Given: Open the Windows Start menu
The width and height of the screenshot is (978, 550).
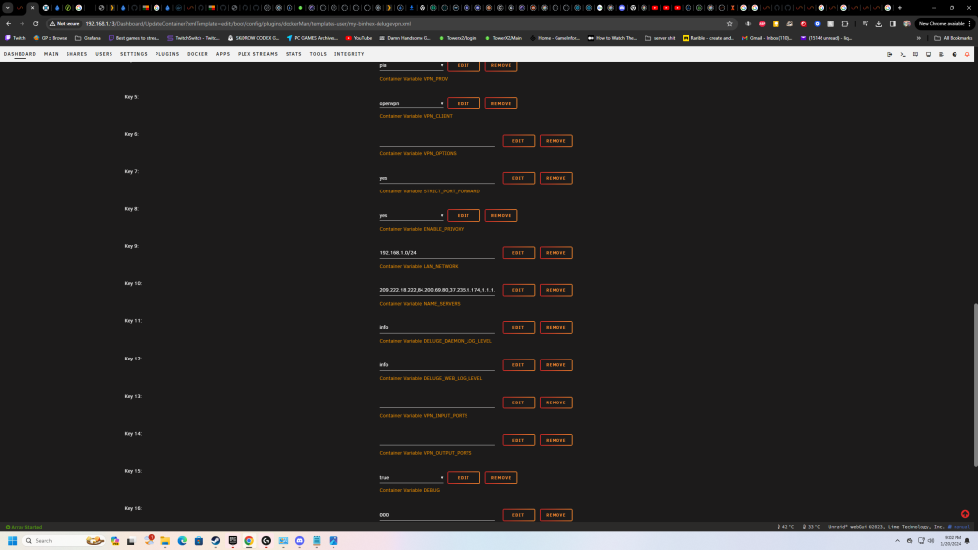Looking at the screenshot, I should tap(12, 540).
